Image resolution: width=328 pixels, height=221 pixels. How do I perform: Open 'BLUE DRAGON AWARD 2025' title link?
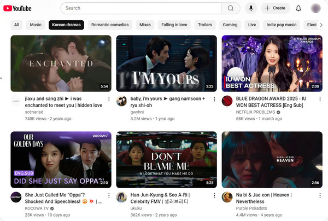271,102
